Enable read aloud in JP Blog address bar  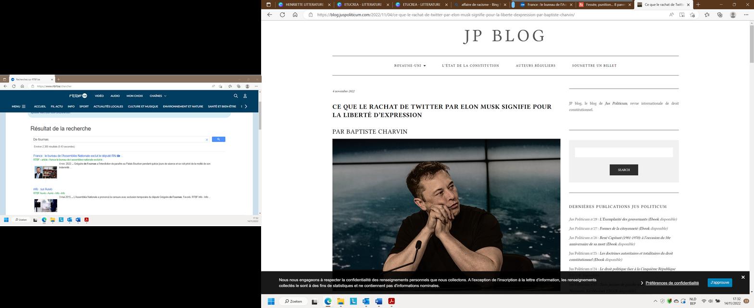pos(671,14)
